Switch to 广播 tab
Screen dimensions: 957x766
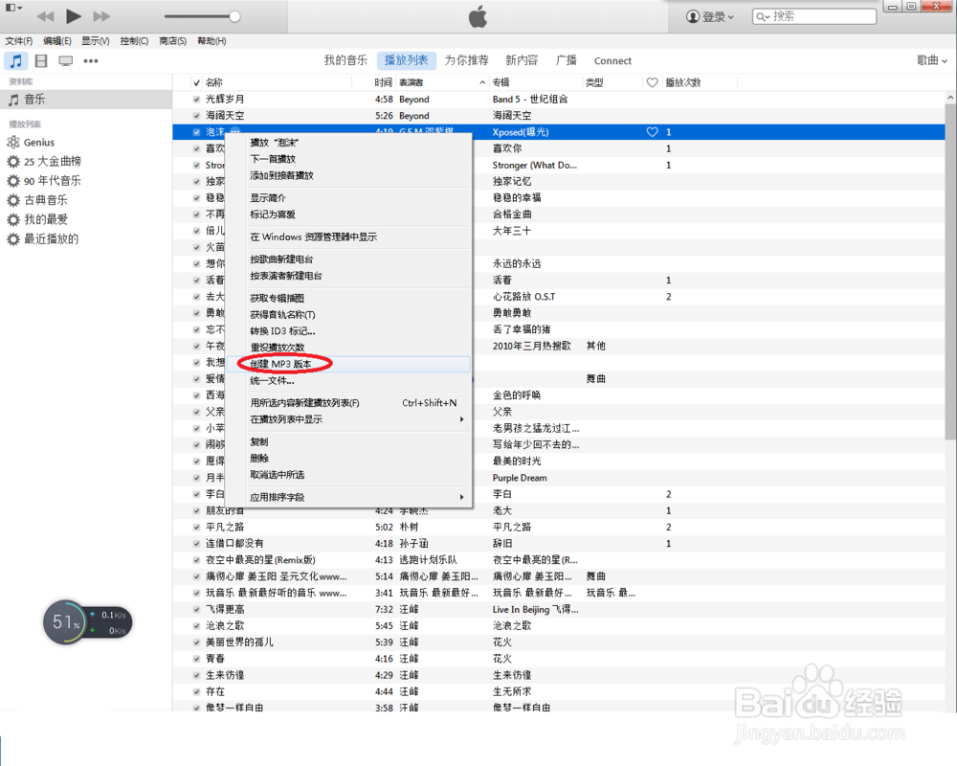click(x=567, y=60)
